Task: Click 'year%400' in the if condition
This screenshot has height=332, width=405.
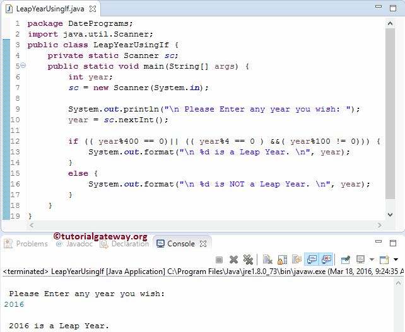Action: click(119, 141)
